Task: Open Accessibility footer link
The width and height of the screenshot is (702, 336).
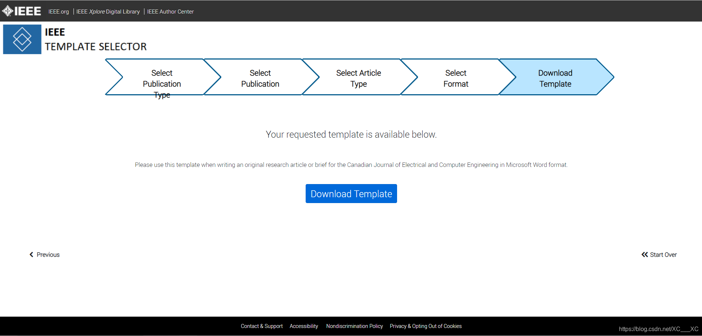Action: point(304,326)
